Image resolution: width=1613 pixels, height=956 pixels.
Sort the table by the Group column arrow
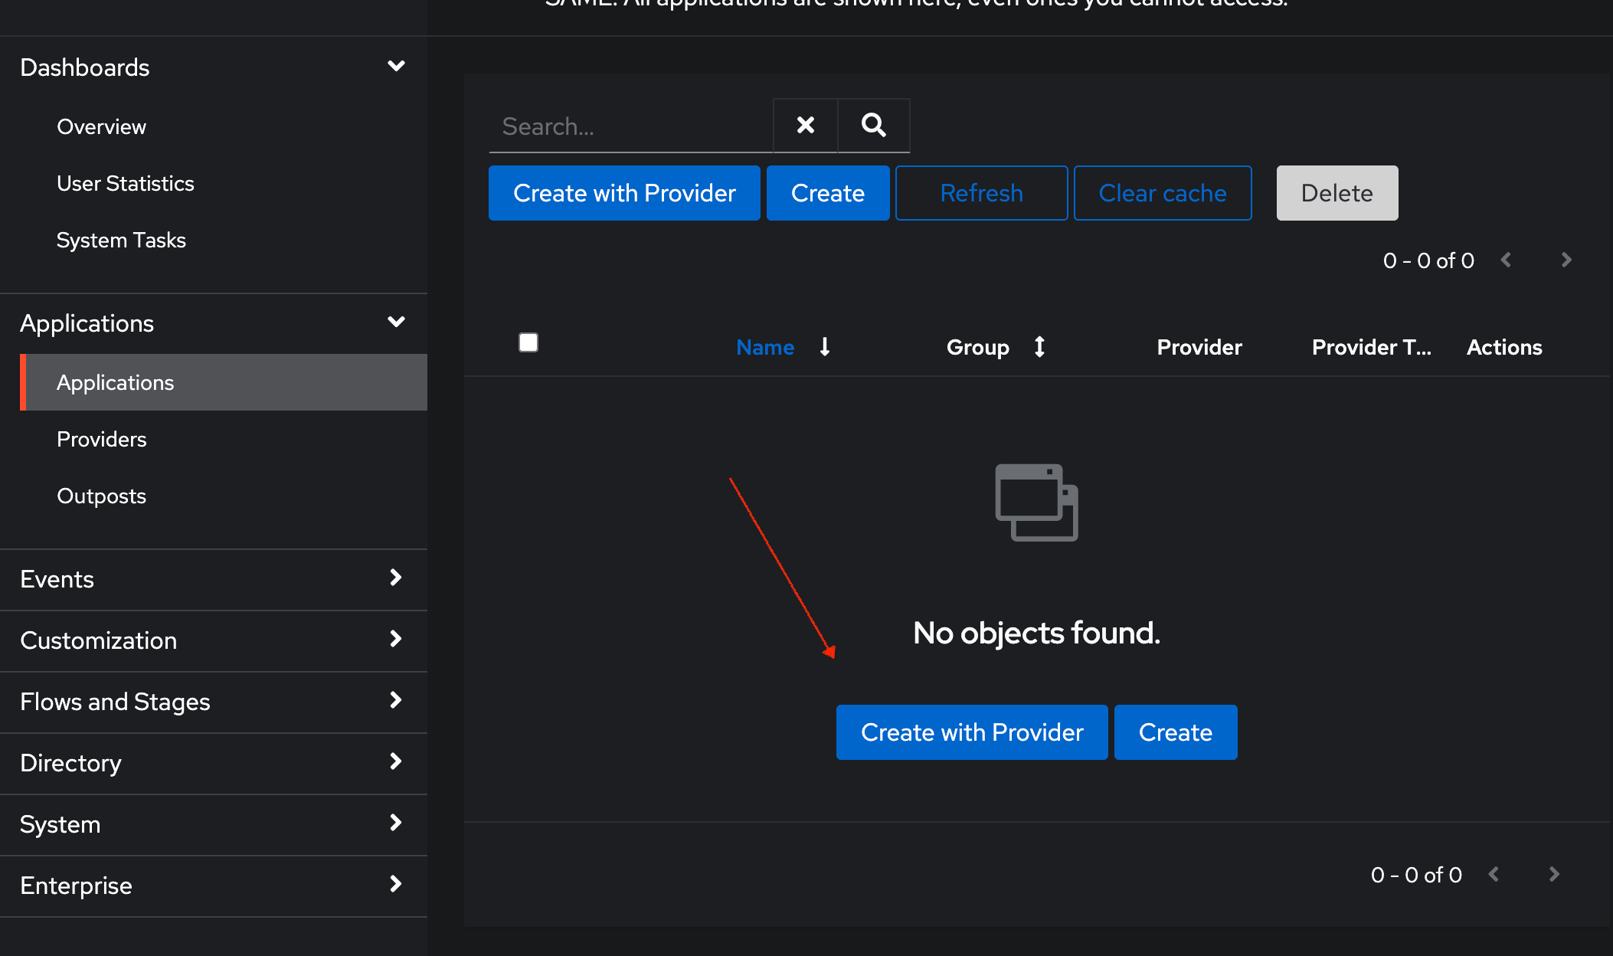[1039, 347]
